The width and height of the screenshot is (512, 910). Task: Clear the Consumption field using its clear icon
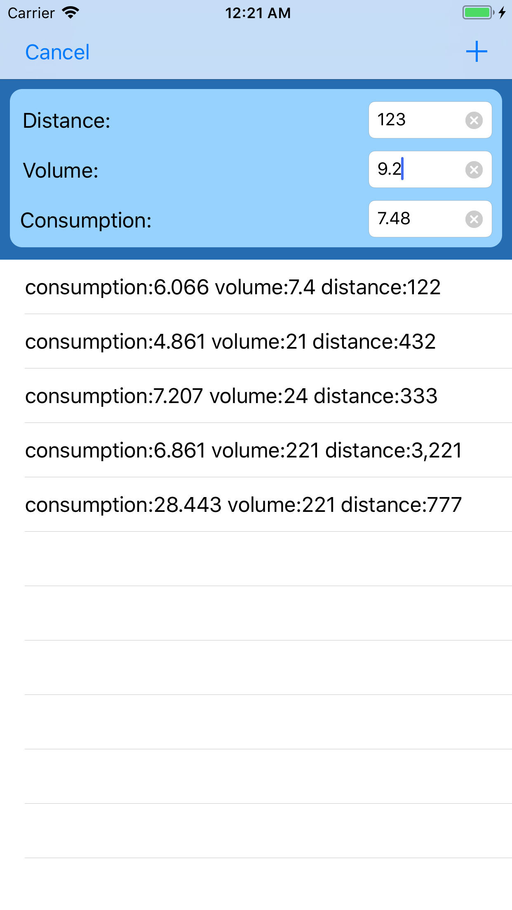tap(473, 219)
